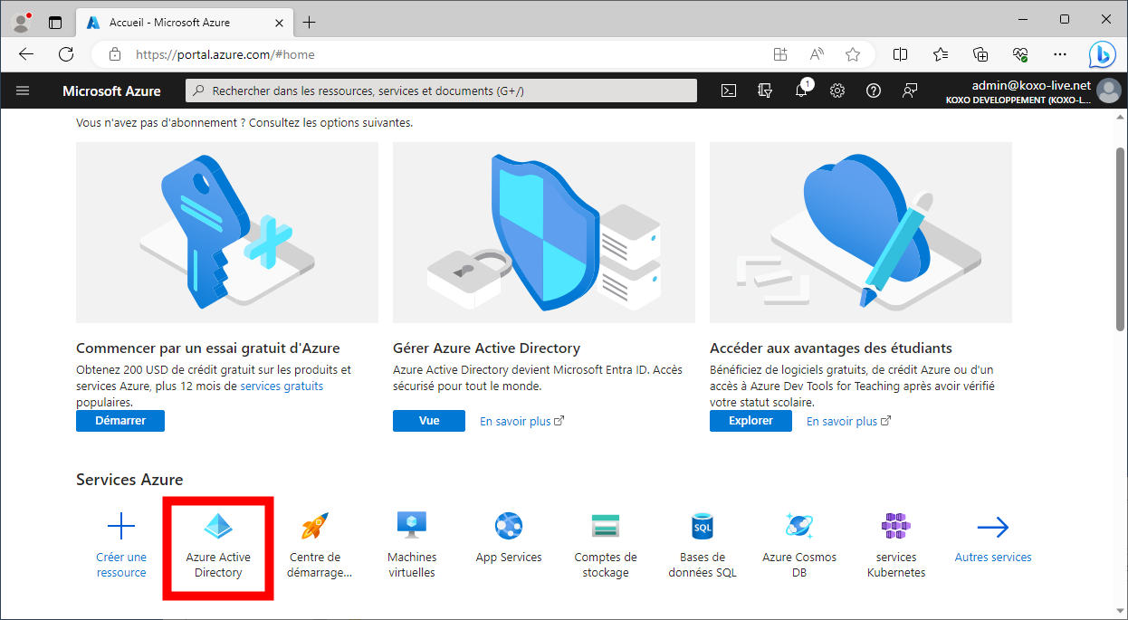
Task: Open the browser split screen icon
Action: coord(901,54)
